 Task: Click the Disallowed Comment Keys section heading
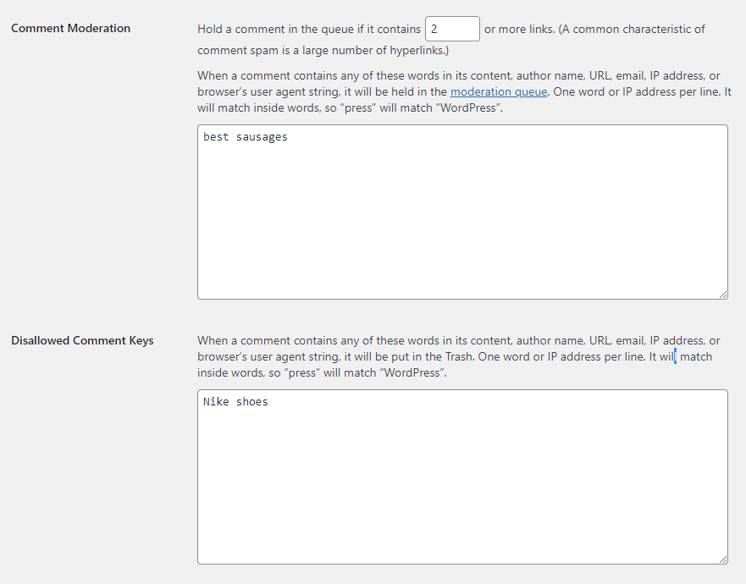pyautogui.click(x=82, y=340)
